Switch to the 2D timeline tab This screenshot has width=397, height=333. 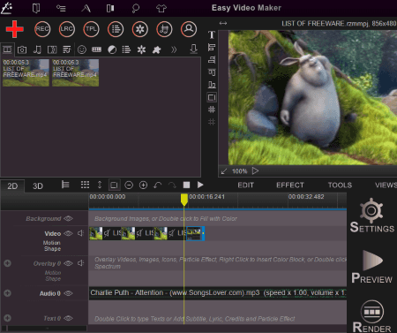tap(12, 186)
